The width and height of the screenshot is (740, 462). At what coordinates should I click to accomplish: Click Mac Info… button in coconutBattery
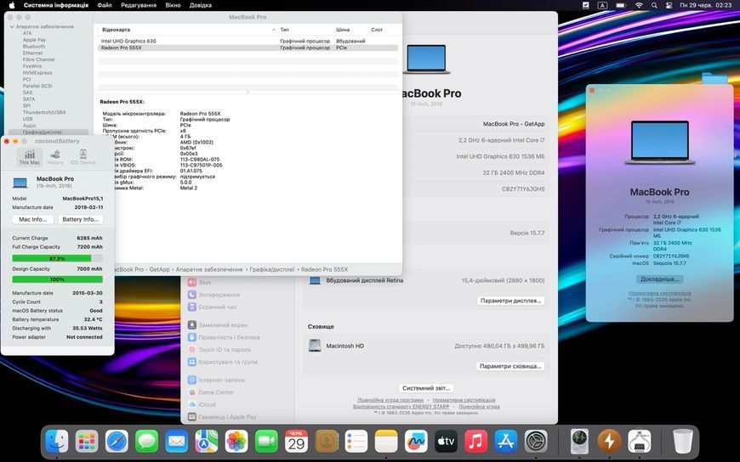pos(32,219)
